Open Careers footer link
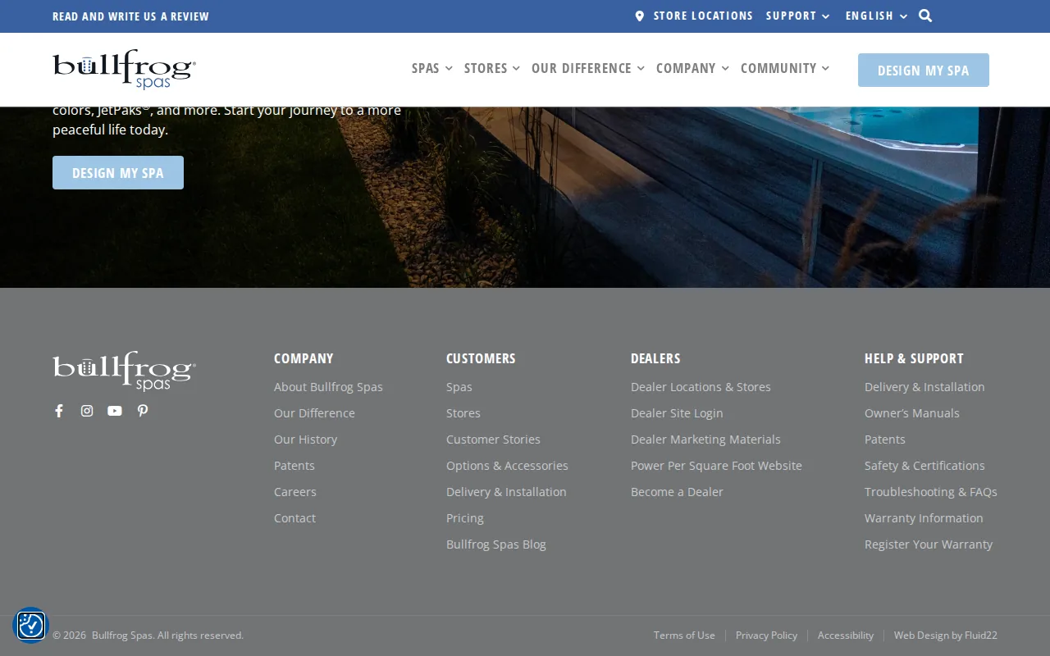This screenshot has width=1050, height=656. pos(295,492)
